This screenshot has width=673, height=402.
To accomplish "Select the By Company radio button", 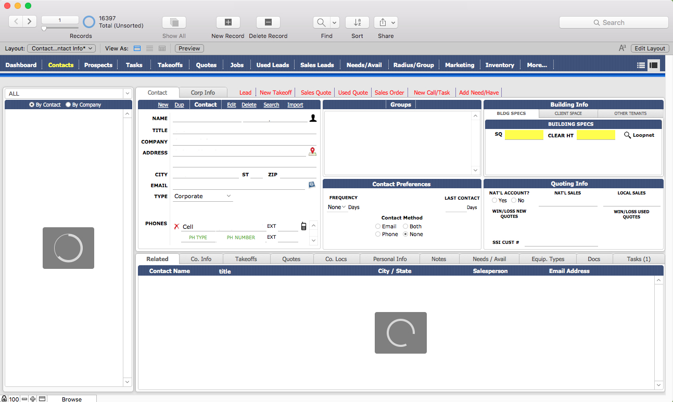I will click(68, 105).
